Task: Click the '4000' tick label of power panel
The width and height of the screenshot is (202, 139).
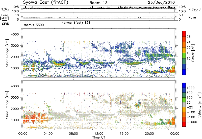Action: [x=15, y=34]
